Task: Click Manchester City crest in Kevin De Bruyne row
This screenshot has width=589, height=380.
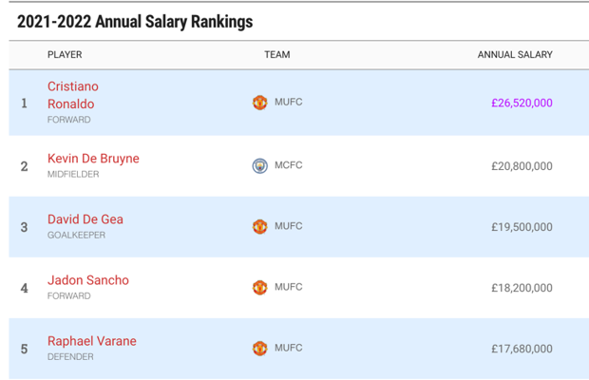Action: click(x=259, y=166)
